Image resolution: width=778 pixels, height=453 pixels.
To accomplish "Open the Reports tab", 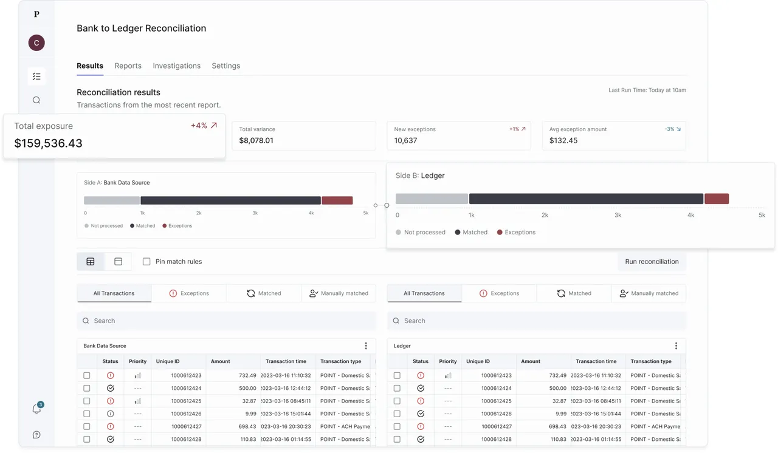I will (x=128, y=66).
